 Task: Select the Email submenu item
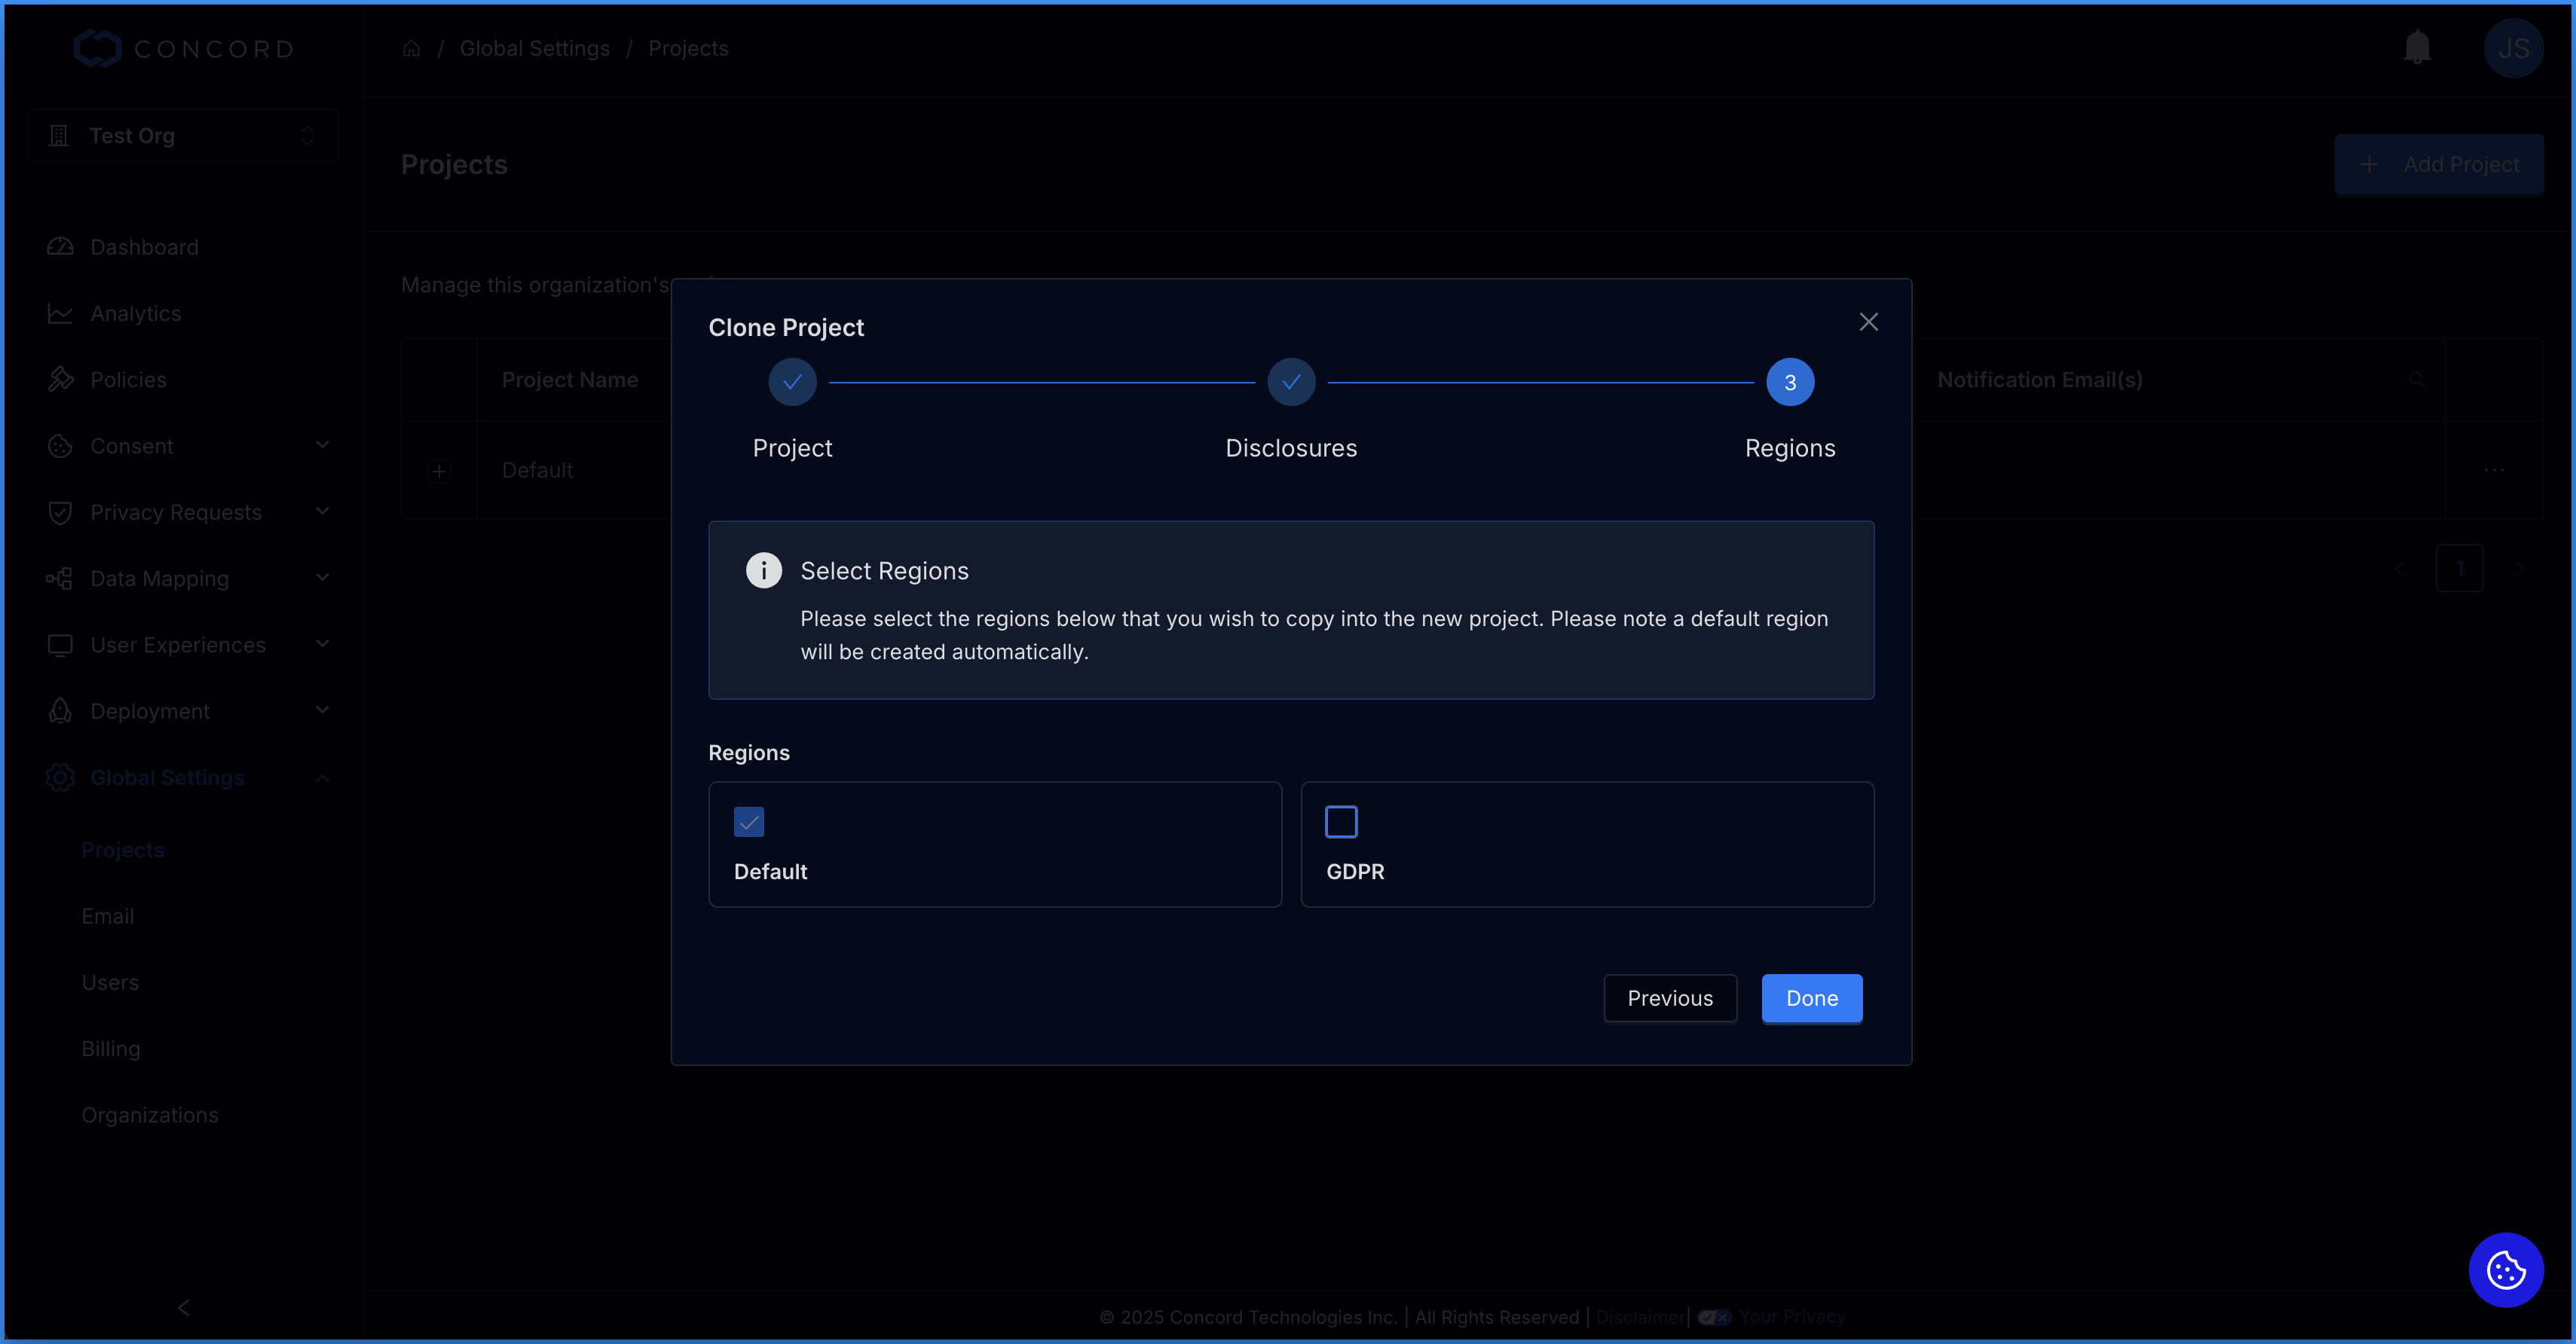(107, 915)
